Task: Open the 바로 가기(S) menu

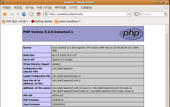Action: 44,8
